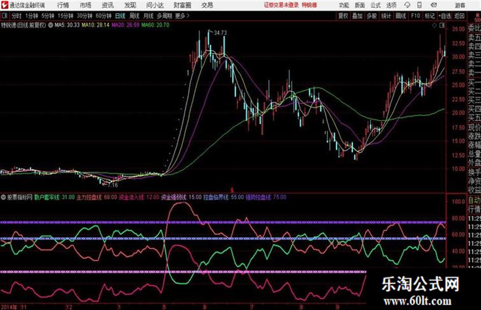Click the 特锐德 stock name in title bar
Image resolution: width=481 pixels, height=310 pixels.
coord(309,5)
